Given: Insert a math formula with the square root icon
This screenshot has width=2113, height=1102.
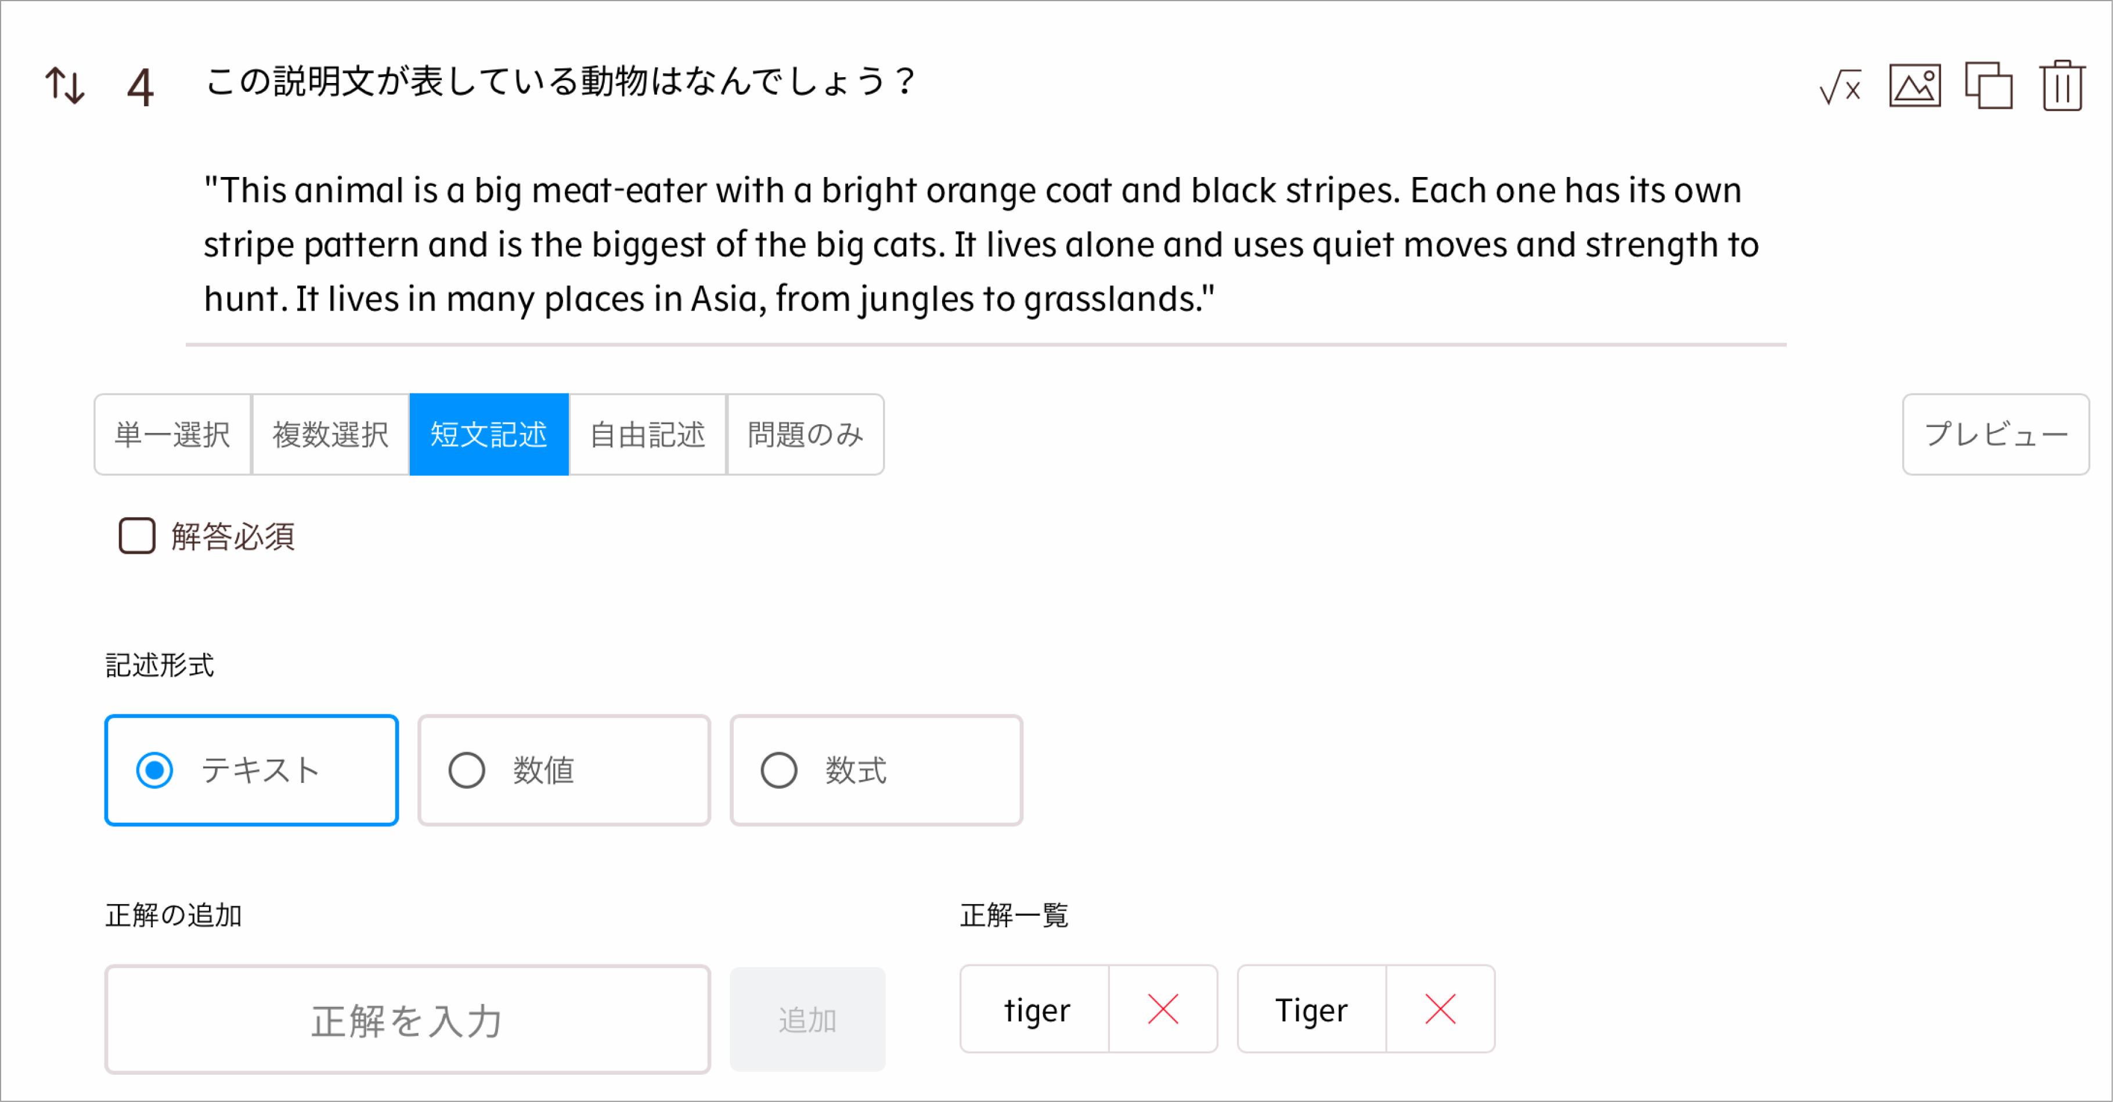Looking at the screenshot, I should click(x=1840, y=86).
